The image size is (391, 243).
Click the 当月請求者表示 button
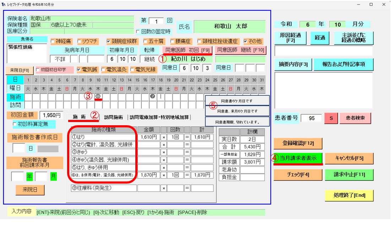pyautogui.click(x=298, y=158)
